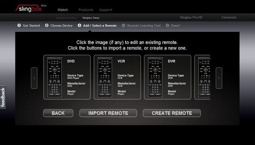
Task: Click the IMPORT REMOTE button
Action: click(108, 113)
